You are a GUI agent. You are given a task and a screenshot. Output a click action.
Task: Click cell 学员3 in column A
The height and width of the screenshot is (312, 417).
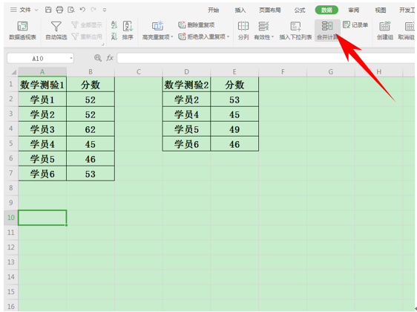42,129
